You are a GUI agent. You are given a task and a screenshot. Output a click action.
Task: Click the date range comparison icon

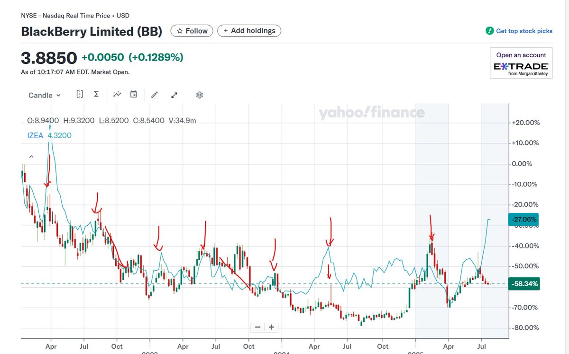pyautogui.click(x=80, y=95)
